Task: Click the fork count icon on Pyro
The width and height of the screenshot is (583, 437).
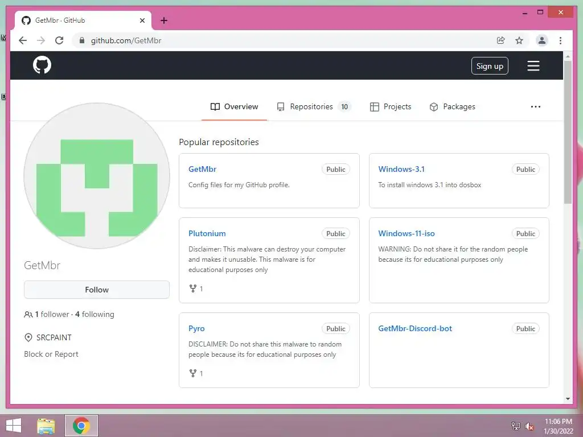Action: coord(192,373)
